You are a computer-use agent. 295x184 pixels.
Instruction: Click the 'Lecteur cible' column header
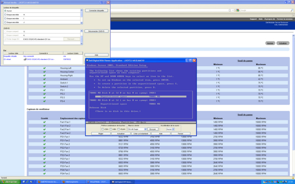(x=13, y=53)
